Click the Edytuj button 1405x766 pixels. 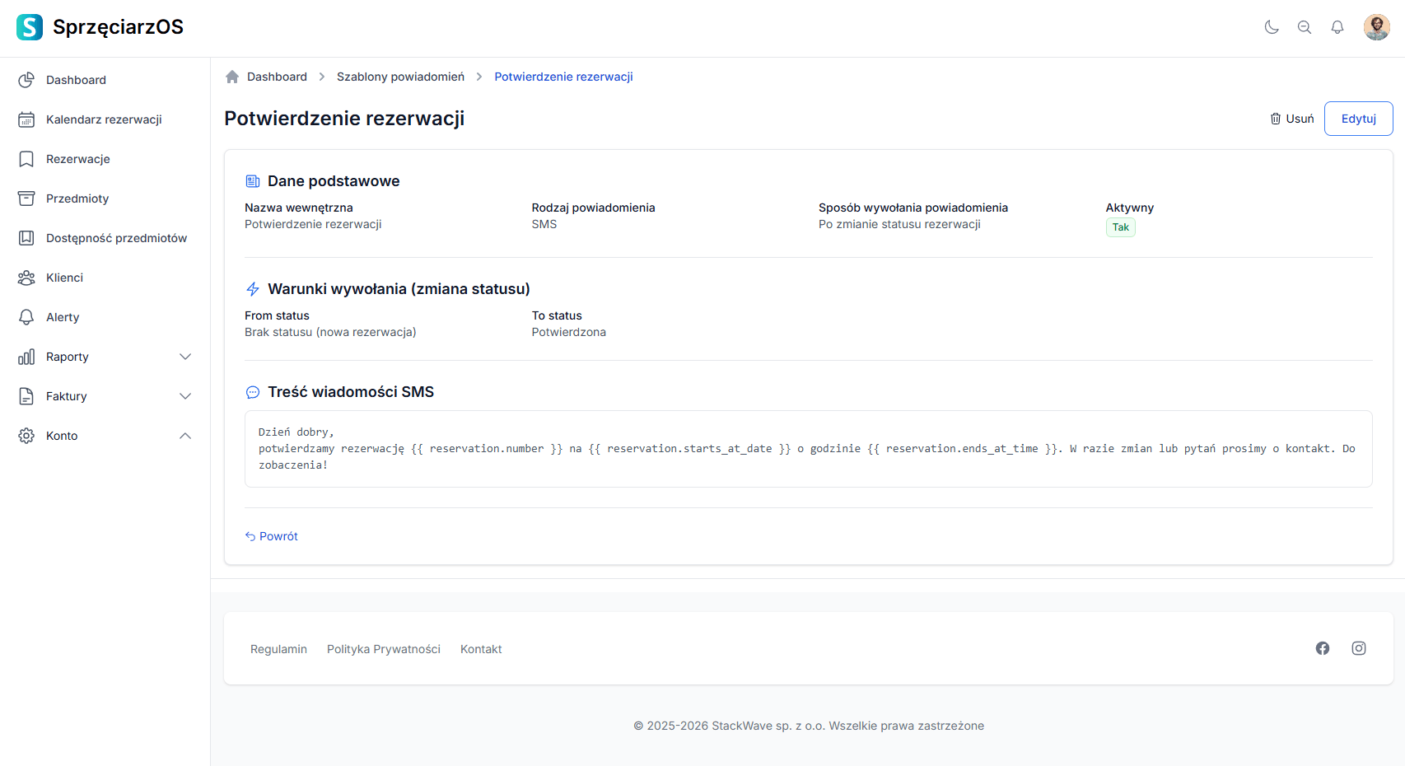tap(1358, 119)
